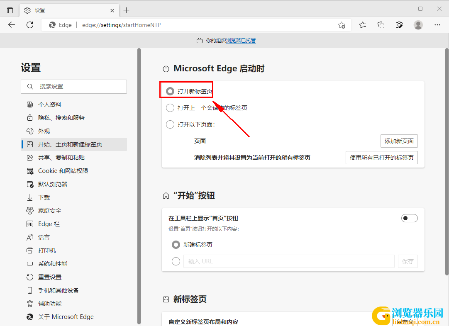The width and height of the screenshot is (449, 326).
Task: Click the Edge logo in address bar
Action: tap(52, 25)
